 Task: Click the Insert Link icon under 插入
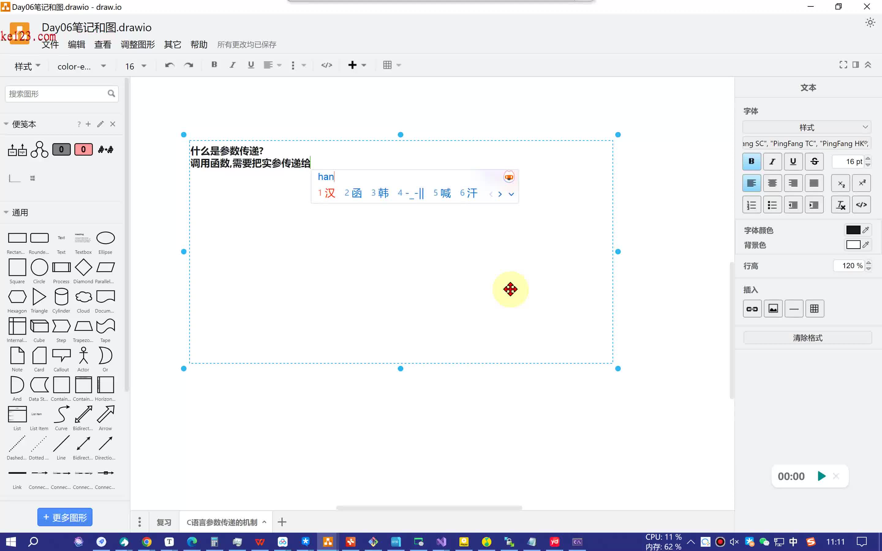coord(752,308)
